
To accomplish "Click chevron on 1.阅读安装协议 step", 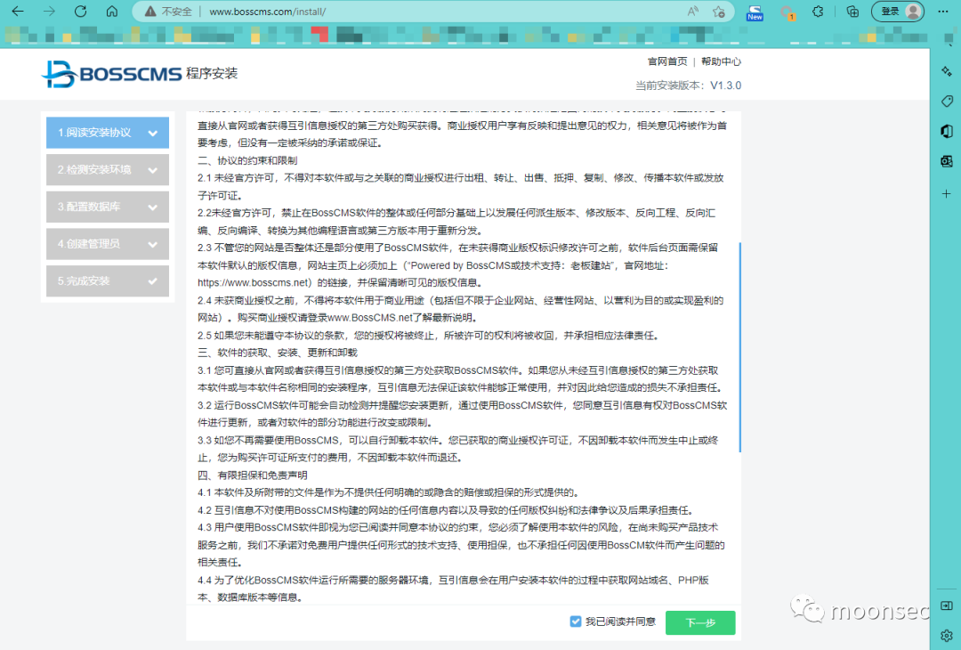I will (x=153, y=133).
